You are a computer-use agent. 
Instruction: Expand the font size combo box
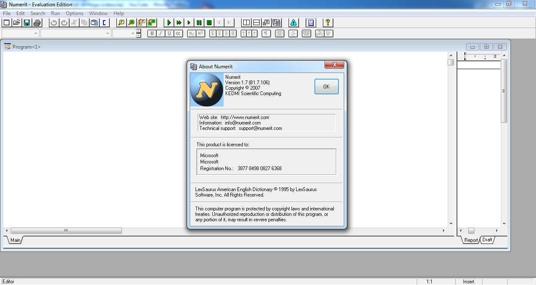click(133, 34)
